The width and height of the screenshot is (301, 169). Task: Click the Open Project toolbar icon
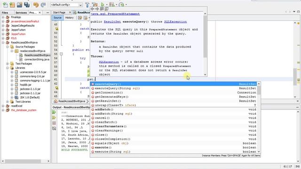click(19, 5)
